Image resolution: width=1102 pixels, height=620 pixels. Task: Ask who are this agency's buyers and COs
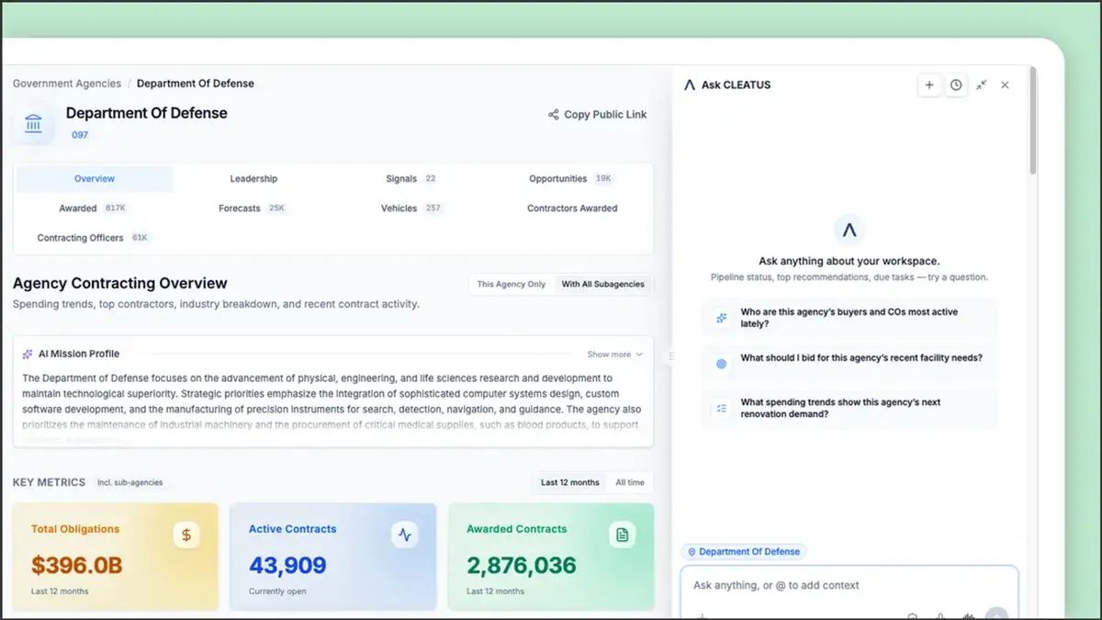849,318
